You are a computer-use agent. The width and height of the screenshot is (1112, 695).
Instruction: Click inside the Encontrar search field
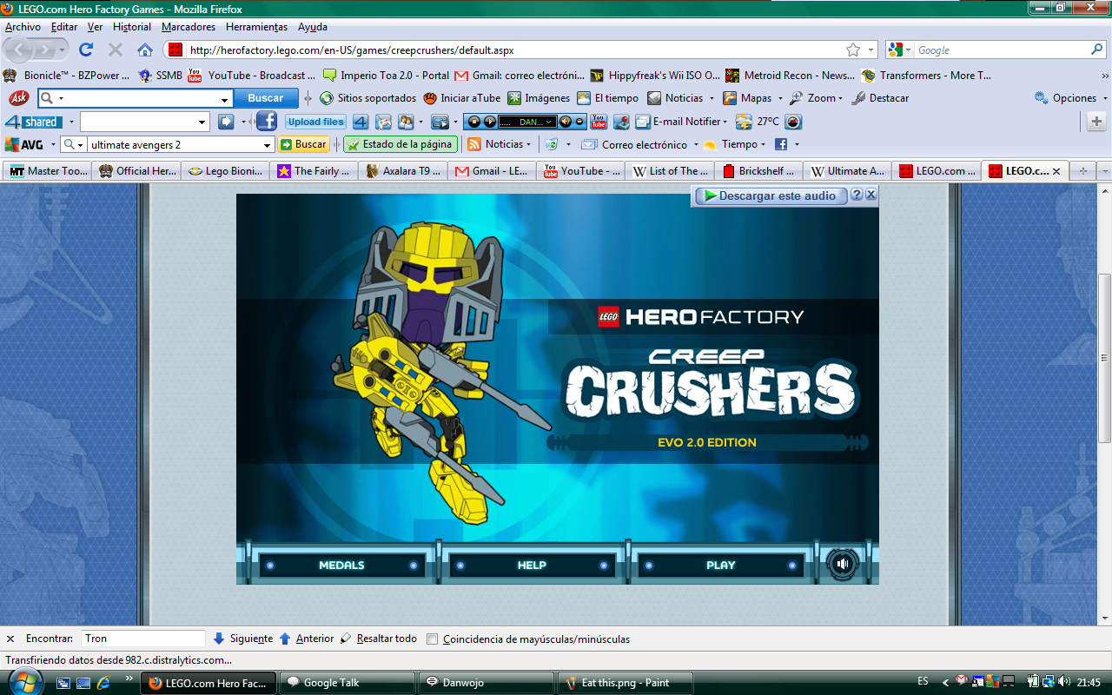click(x=142, y=639)
